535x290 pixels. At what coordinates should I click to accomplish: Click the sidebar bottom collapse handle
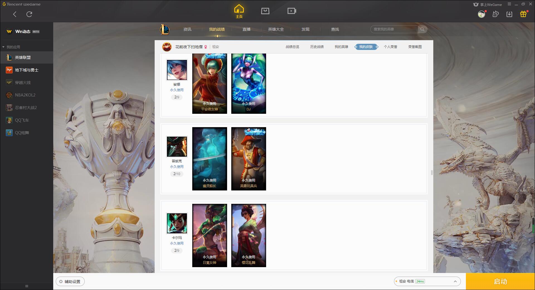pyautogui.click(x=27, y=286)
